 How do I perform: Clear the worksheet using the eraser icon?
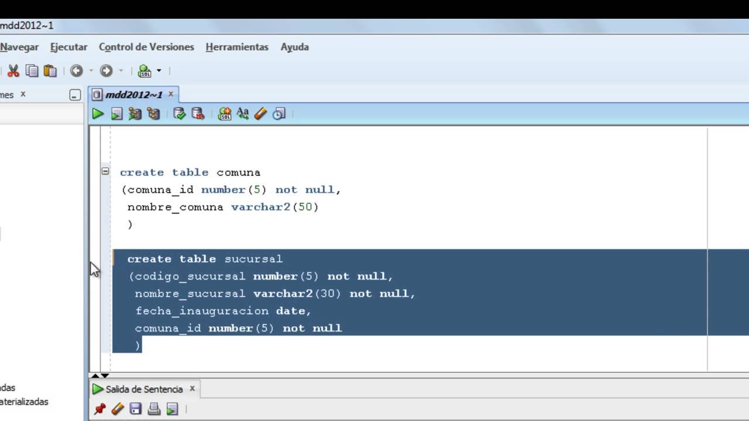pyautogui.click(x=260, y=113)
